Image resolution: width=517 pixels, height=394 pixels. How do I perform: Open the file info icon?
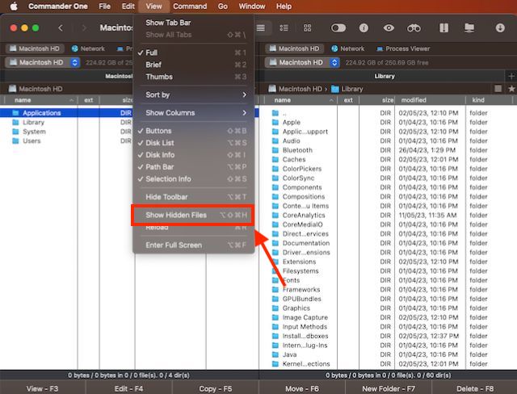364,28
